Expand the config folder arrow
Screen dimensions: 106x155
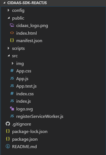click(x=9, y=10)
